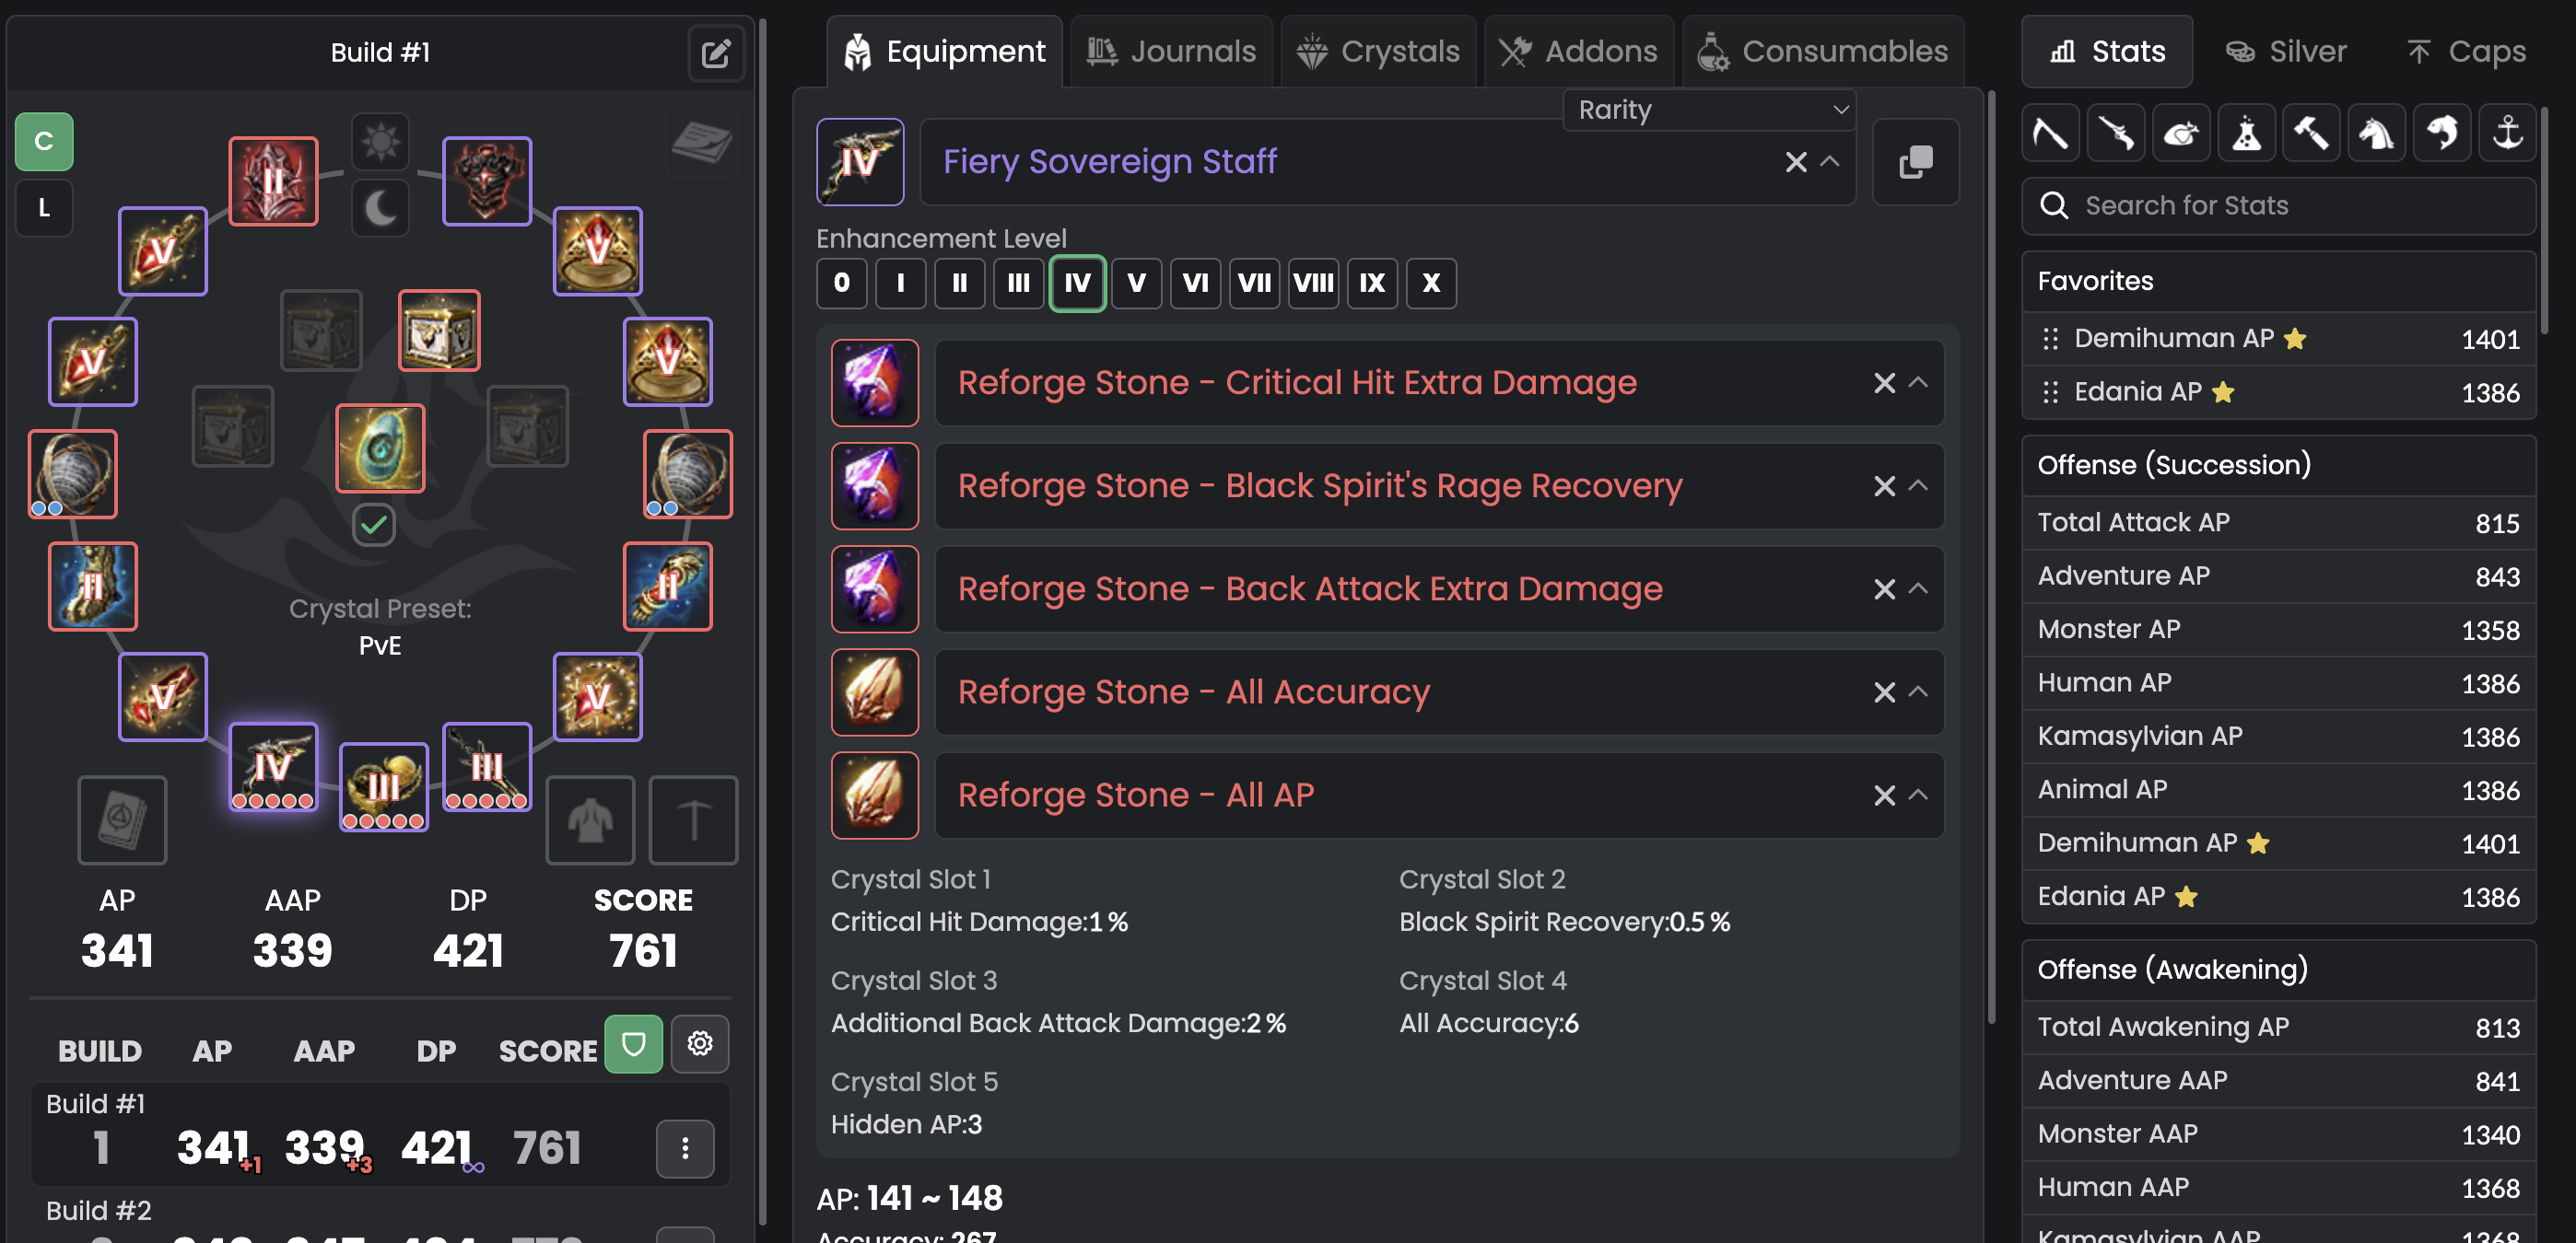Click the copy item icon beside Fiery Sovereign Staff
Screen dimensions: 2576x1243
pos(1915,162)
